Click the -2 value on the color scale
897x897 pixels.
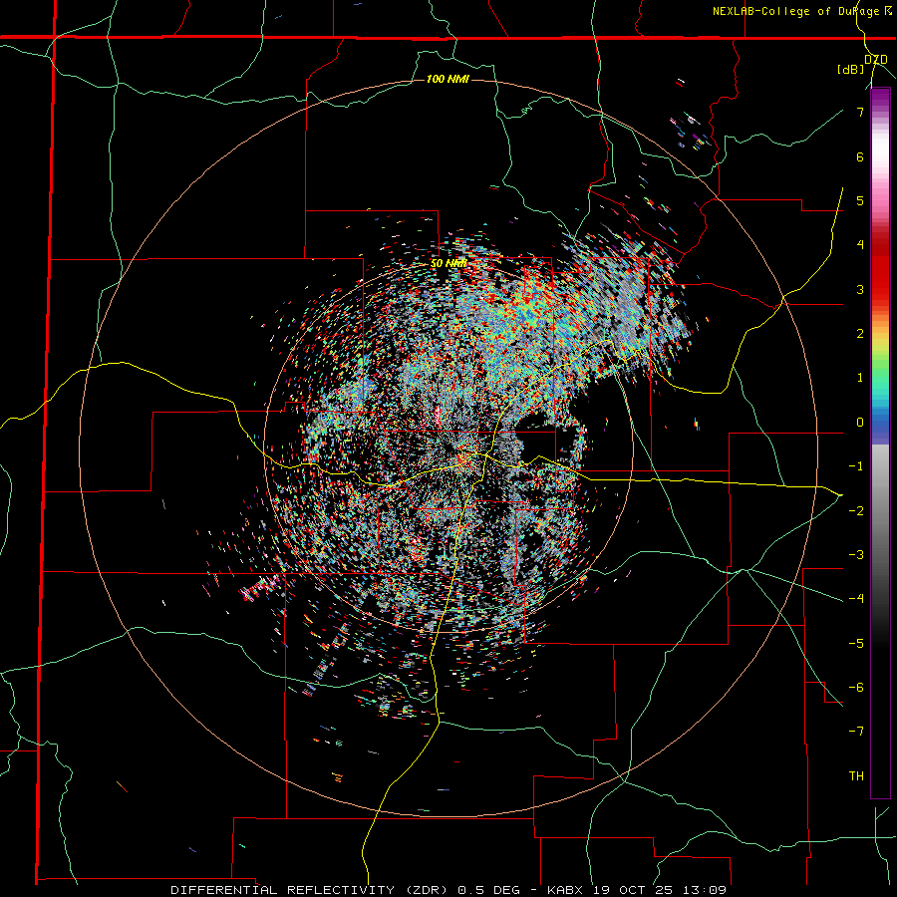click(856, 511)
